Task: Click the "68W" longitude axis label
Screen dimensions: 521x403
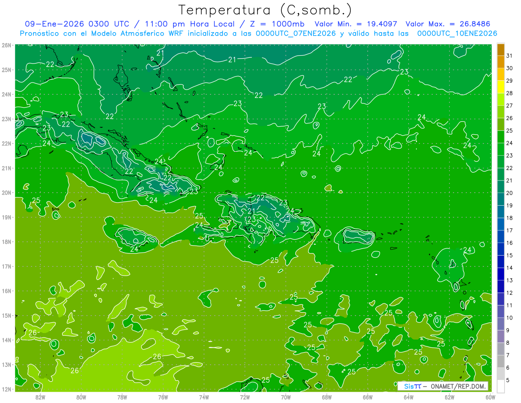Action: [x=327, y=397]
